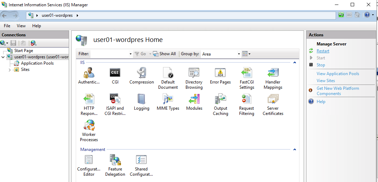This screenshot has height=182, width=378.
Task: Open Directory Browsing feature
Action: (194, 78)
